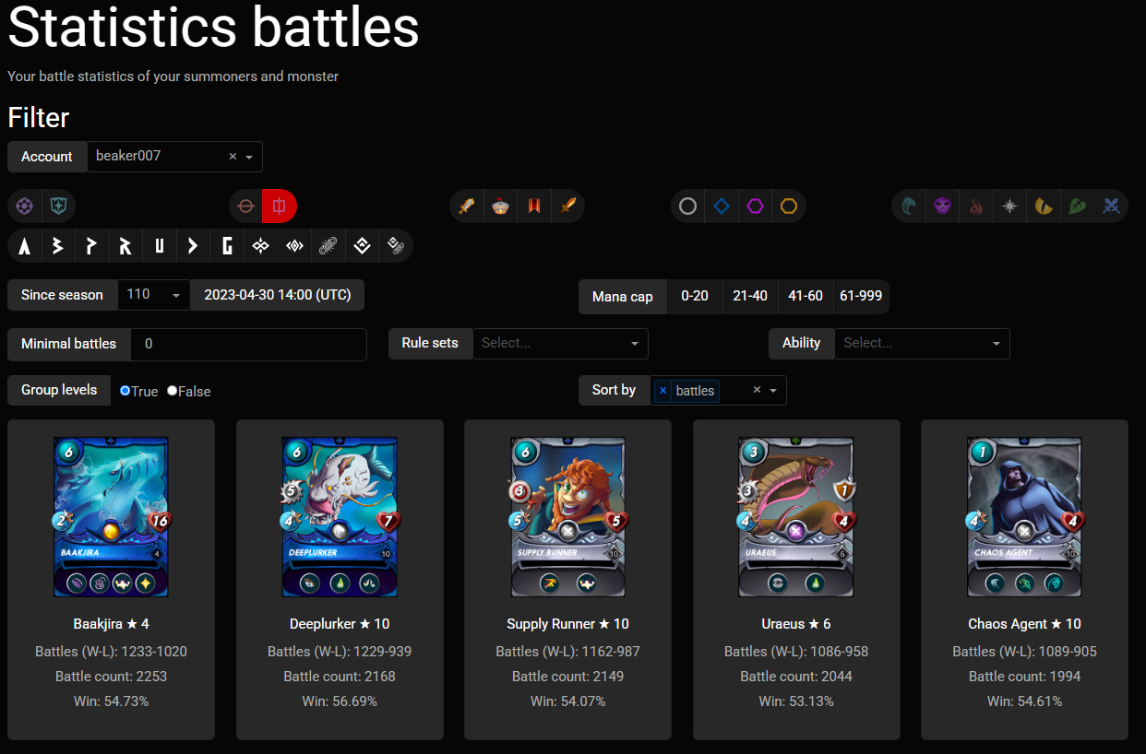Toggle the purple summoner card-type filter icon
1146x754 pixels.
point(25,206)
